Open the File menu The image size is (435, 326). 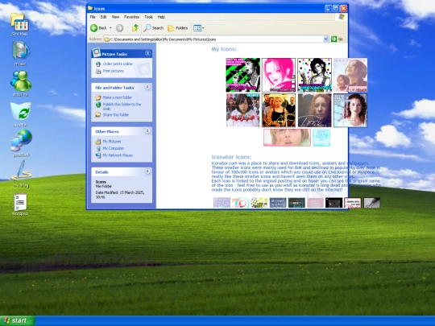(93, 17)
